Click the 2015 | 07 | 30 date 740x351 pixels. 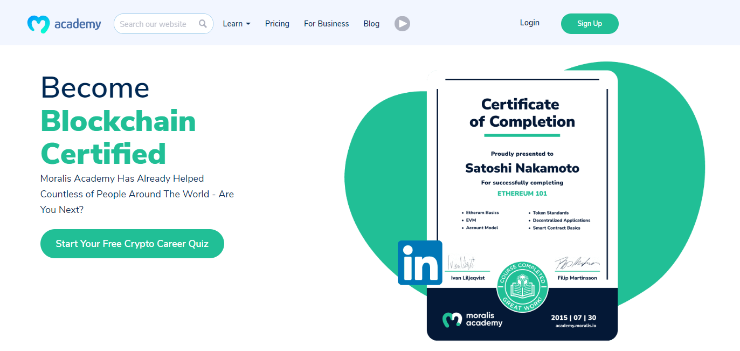pyautogui.click(x=573, y=318)
